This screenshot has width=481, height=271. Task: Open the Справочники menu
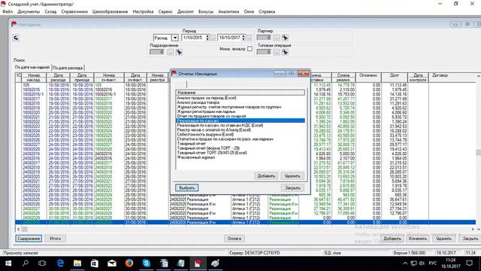74,11
